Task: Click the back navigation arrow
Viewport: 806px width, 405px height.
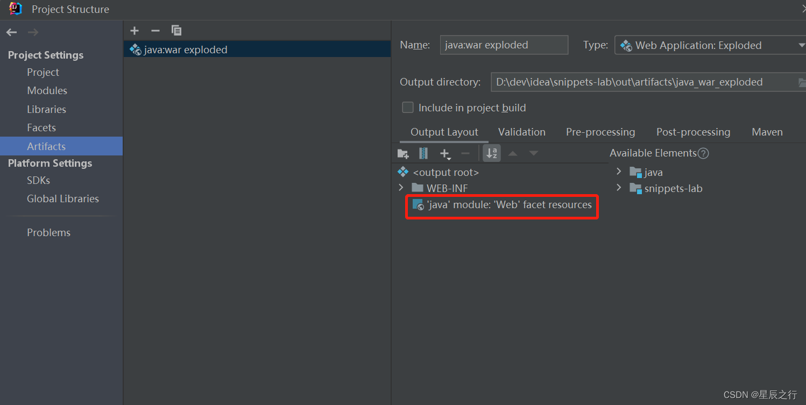Action: pyautogui.click(x=11, y=33)
